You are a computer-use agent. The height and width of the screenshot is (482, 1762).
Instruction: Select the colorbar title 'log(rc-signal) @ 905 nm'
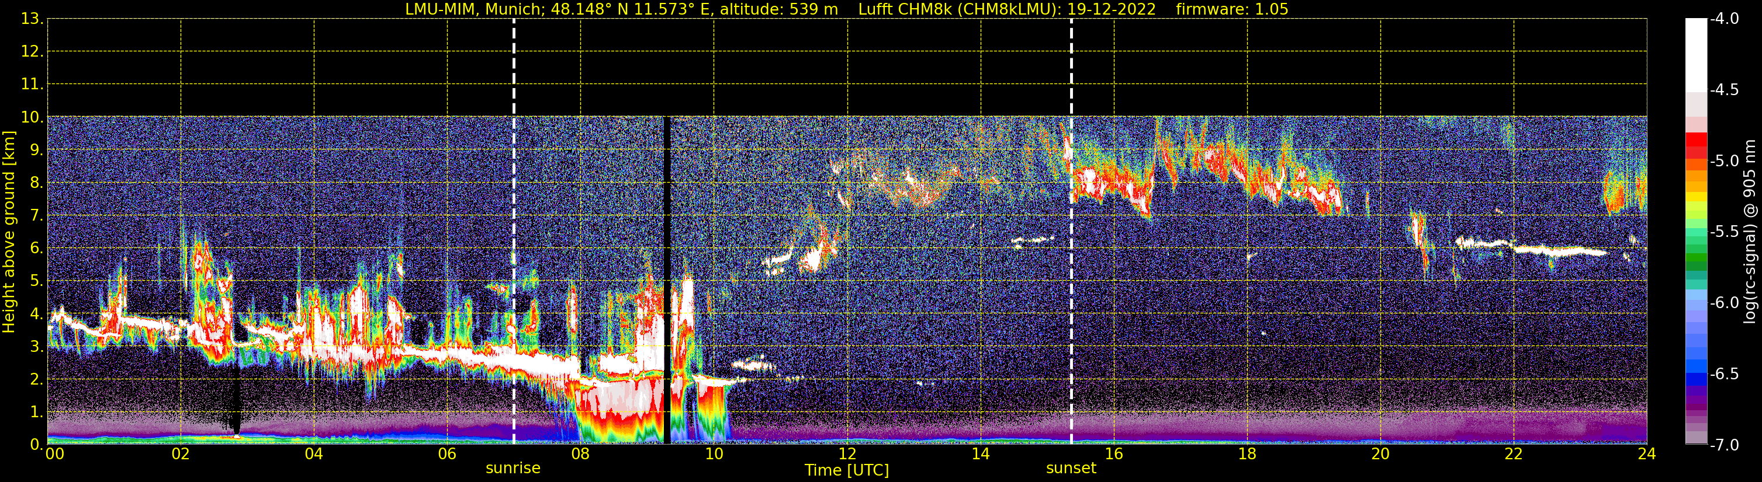tap(1750, 232)
